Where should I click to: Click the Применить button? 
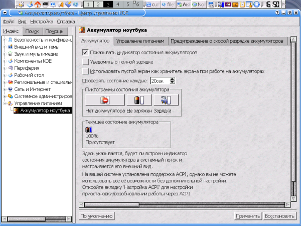point(248,216)
